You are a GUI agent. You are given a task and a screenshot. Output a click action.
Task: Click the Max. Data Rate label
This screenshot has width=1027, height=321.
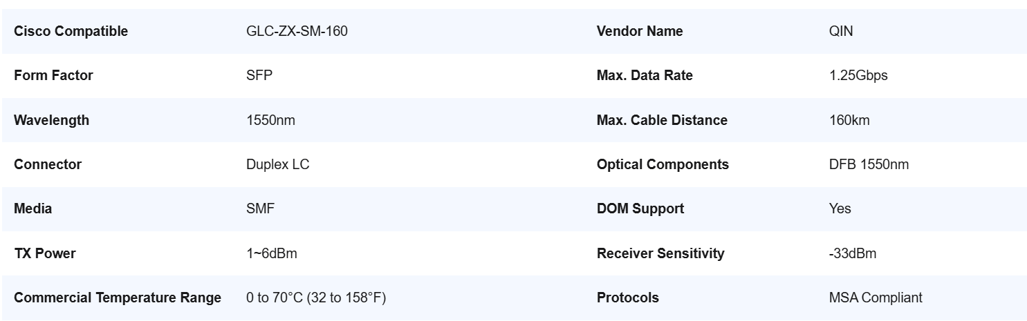click(645, 76)
